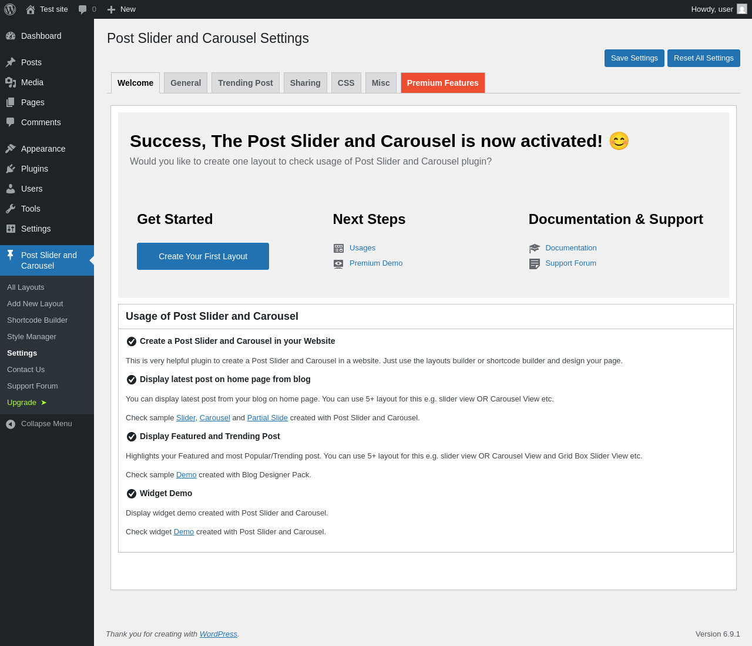Click the user avatar in admin bar
The width and height of the screenshot is (752, 646).
pyautogui.click(x=742, y=9)
